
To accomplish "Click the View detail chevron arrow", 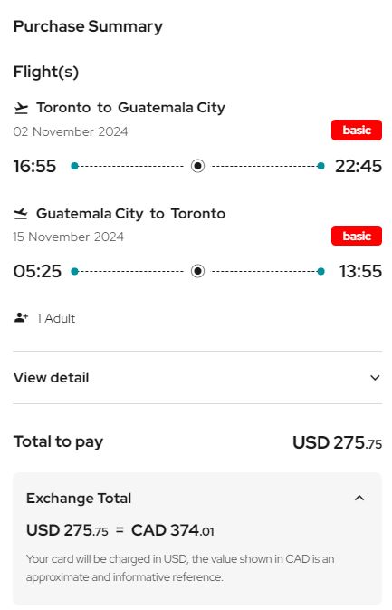I will pos(375,378).
